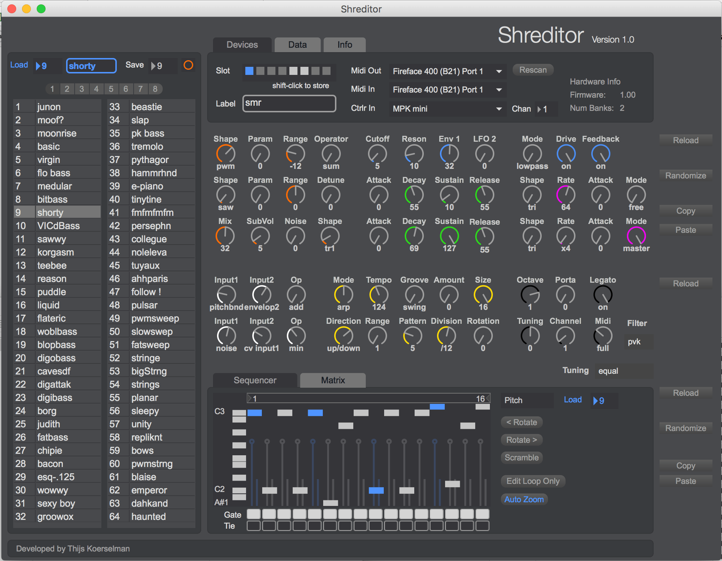Switch to the Matrix tab
Viewport: 722px width, 561px height.
[333, 380]
